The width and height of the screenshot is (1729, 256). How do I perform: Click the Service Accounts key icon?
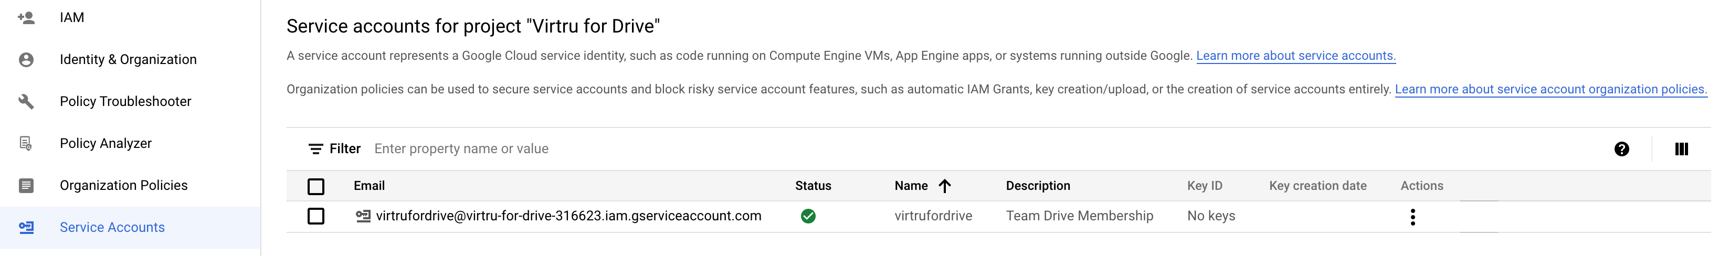(x=26, y=227)
